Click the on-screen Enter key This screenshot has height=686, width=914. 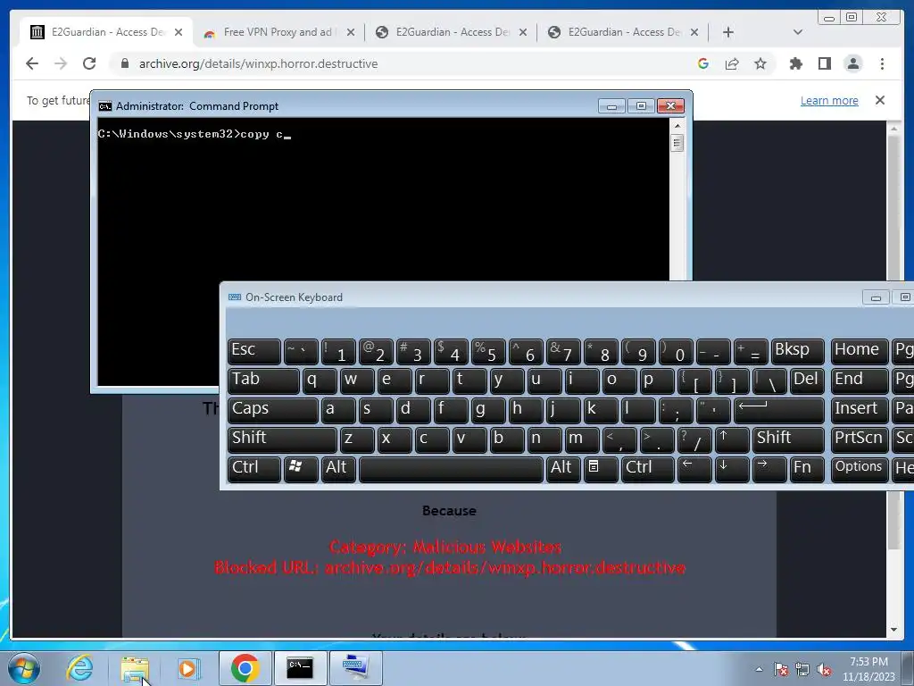pos(779,410)
